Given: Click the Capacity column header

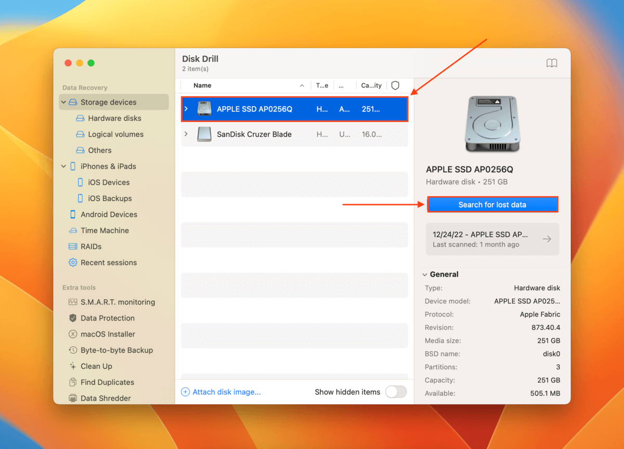Looking at the screenshot, I should coord(371,85).
